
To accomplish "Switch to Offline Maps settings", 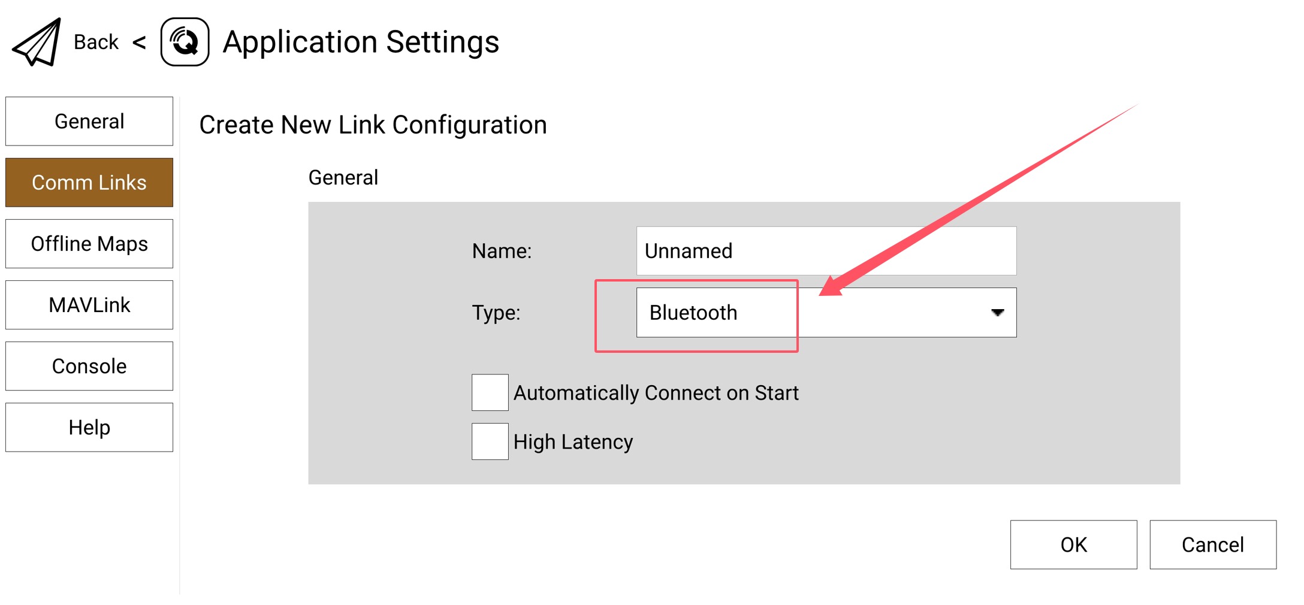I will point(89,244).
